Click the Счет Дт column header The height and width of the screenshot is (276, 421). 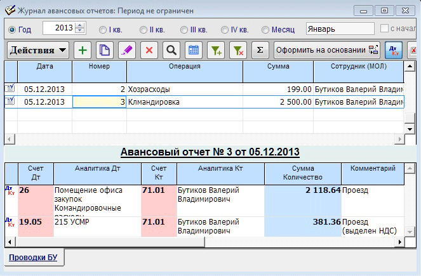tap(36, 174)
